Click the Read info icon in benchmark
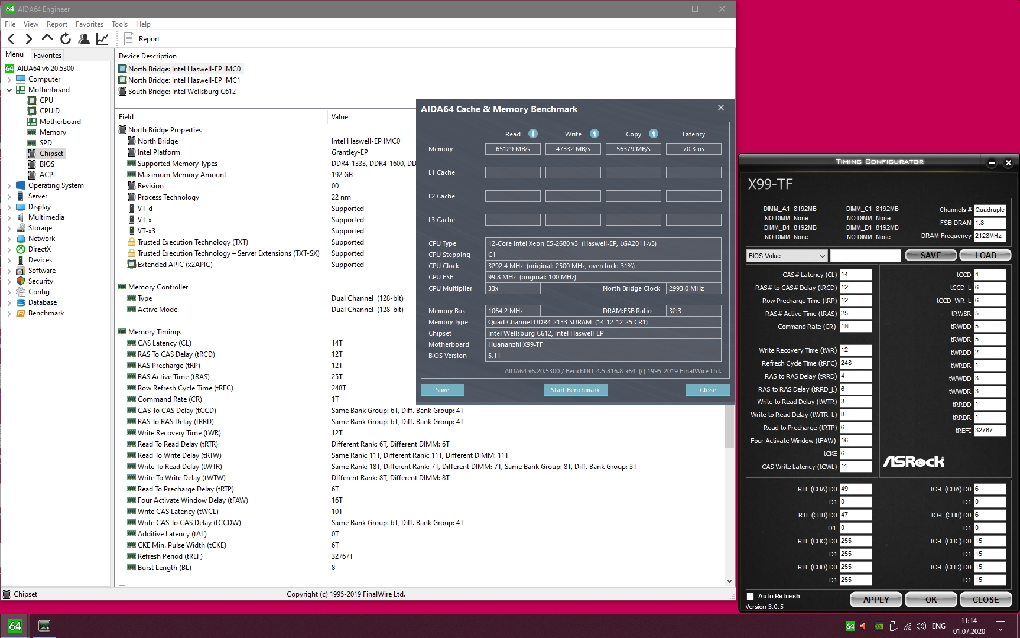This screenshot has width=1020, height=638. (533, 134)
